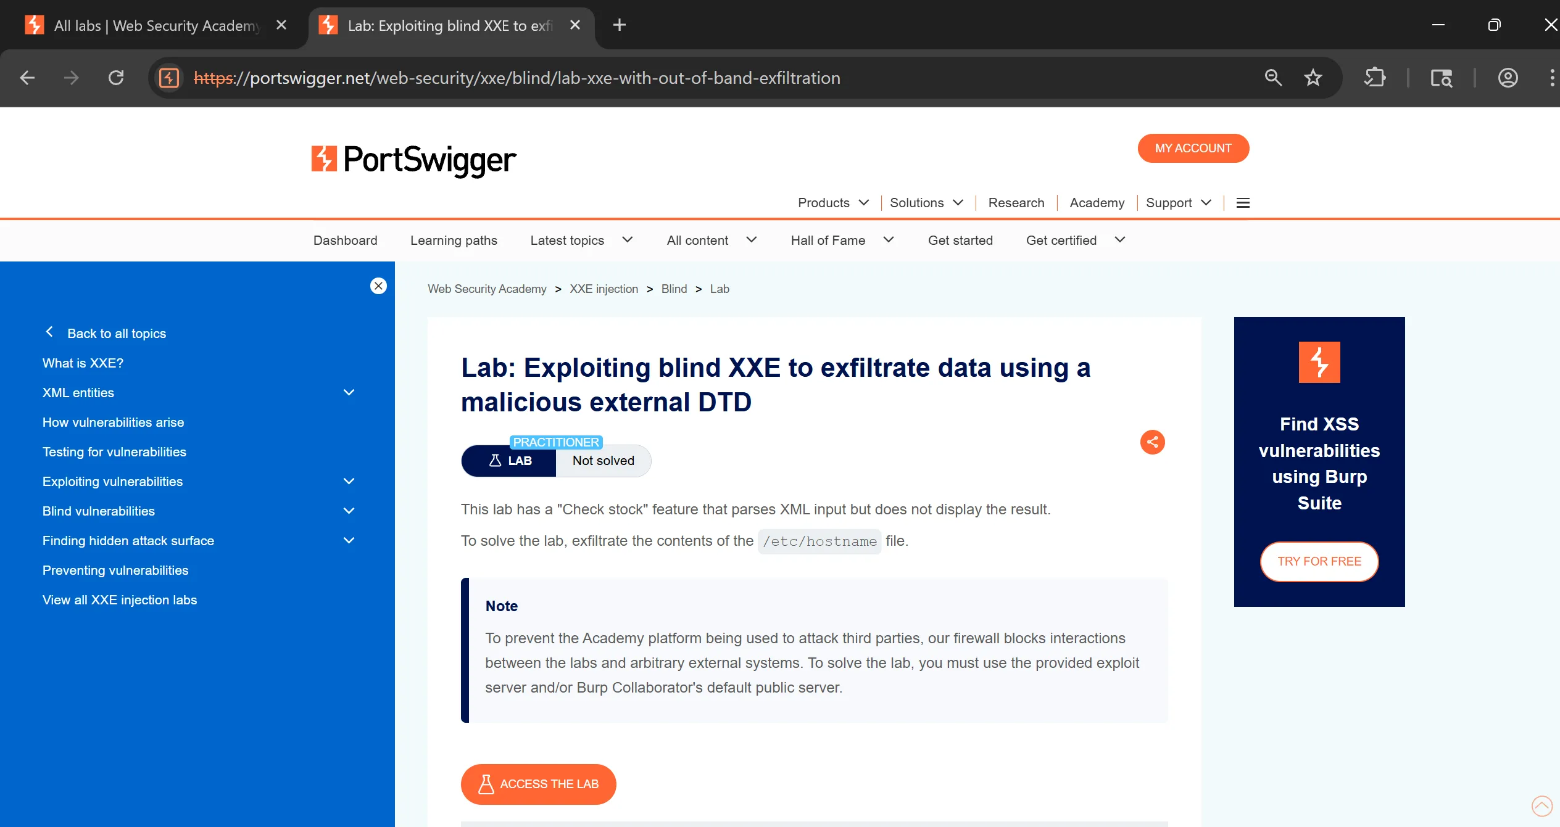Expand Blind vulnerabilities section
The width and height of the screenshot is (1560, 827).
click(x=349, y=511)
